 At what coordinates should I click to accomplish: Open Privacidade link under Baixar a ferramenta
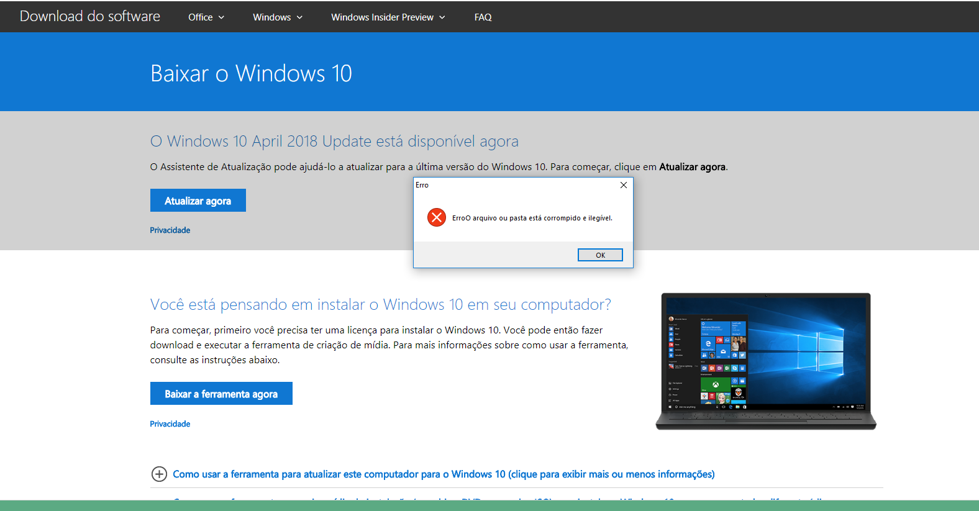(170, 424)
